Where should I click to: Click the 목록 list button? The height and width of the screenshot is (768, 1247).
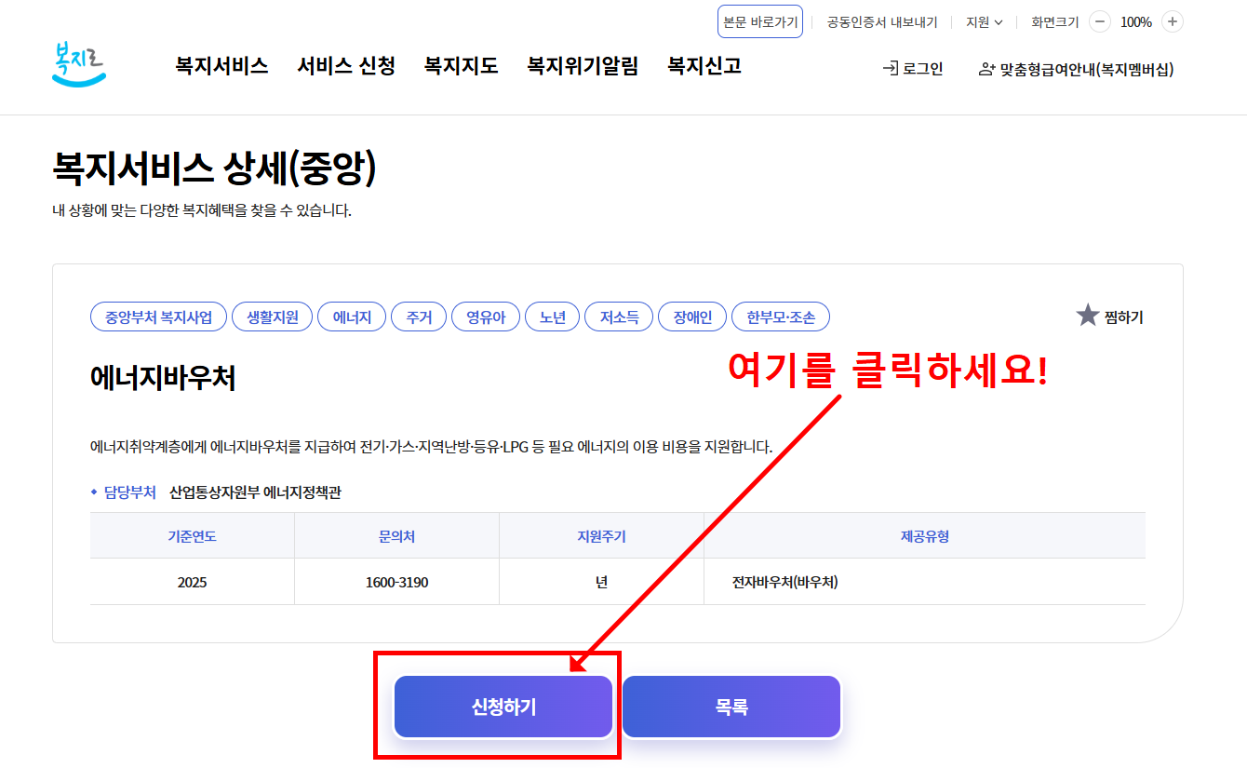pos(731,706)
